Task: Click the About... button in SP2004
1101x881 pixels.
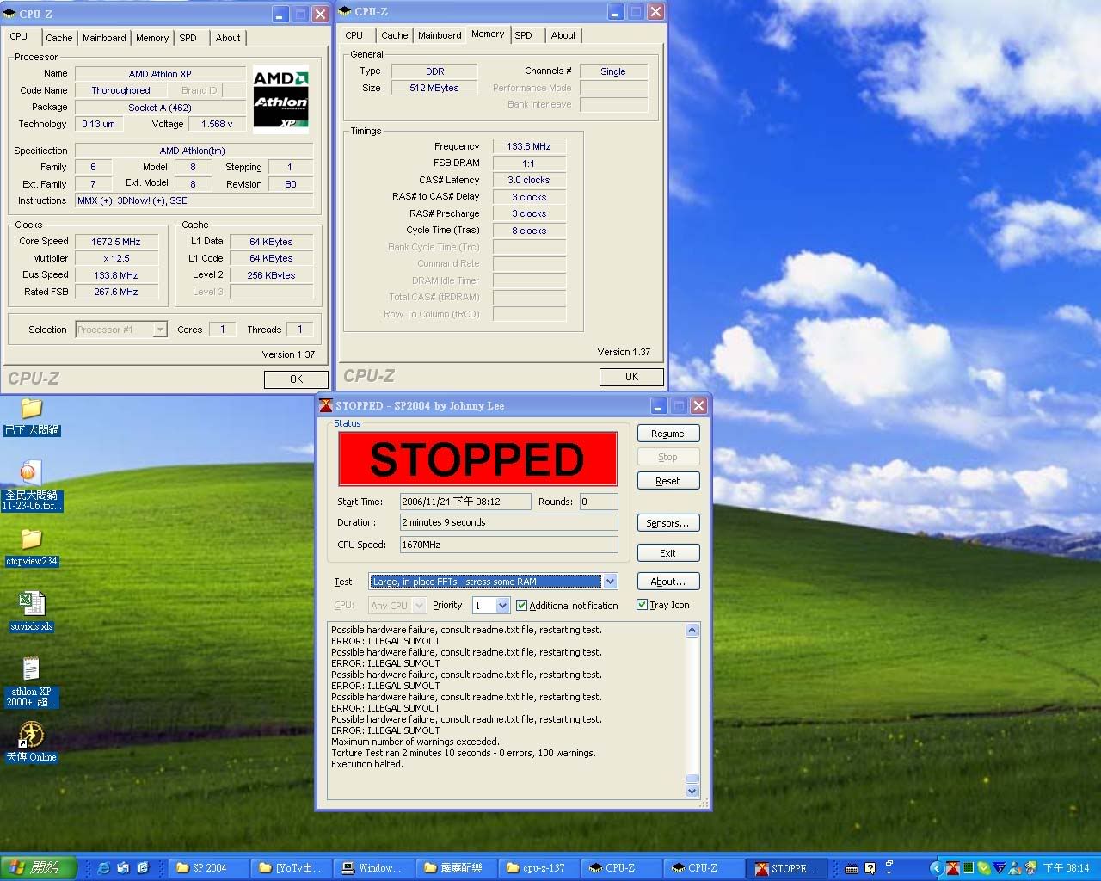Action: pos(668,582)
